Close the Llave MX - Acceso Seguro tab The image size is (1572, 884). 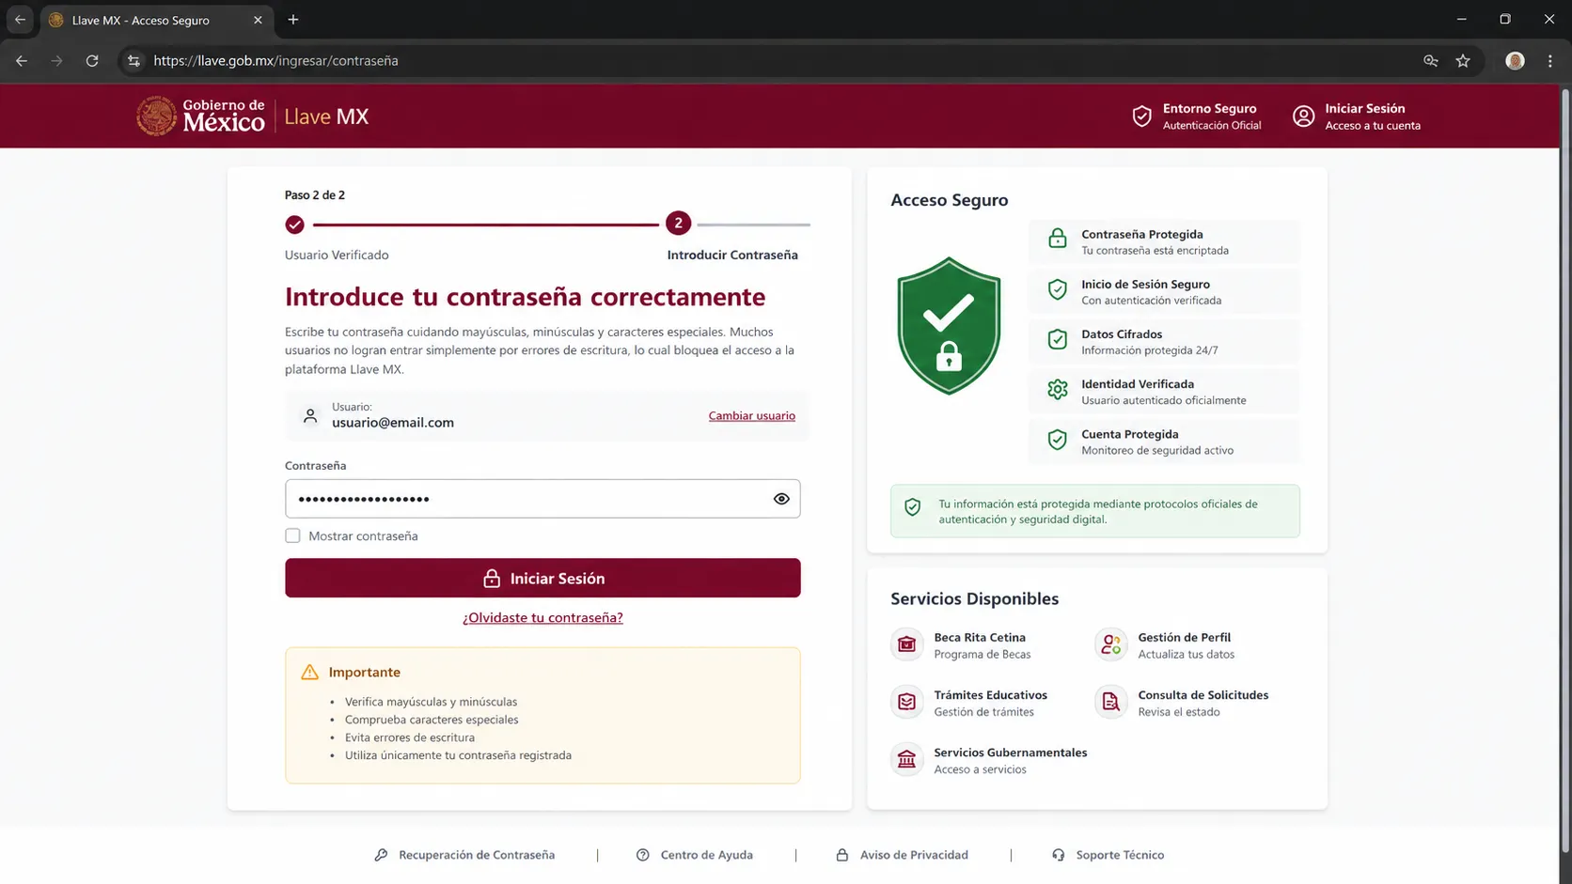point(258,20)
